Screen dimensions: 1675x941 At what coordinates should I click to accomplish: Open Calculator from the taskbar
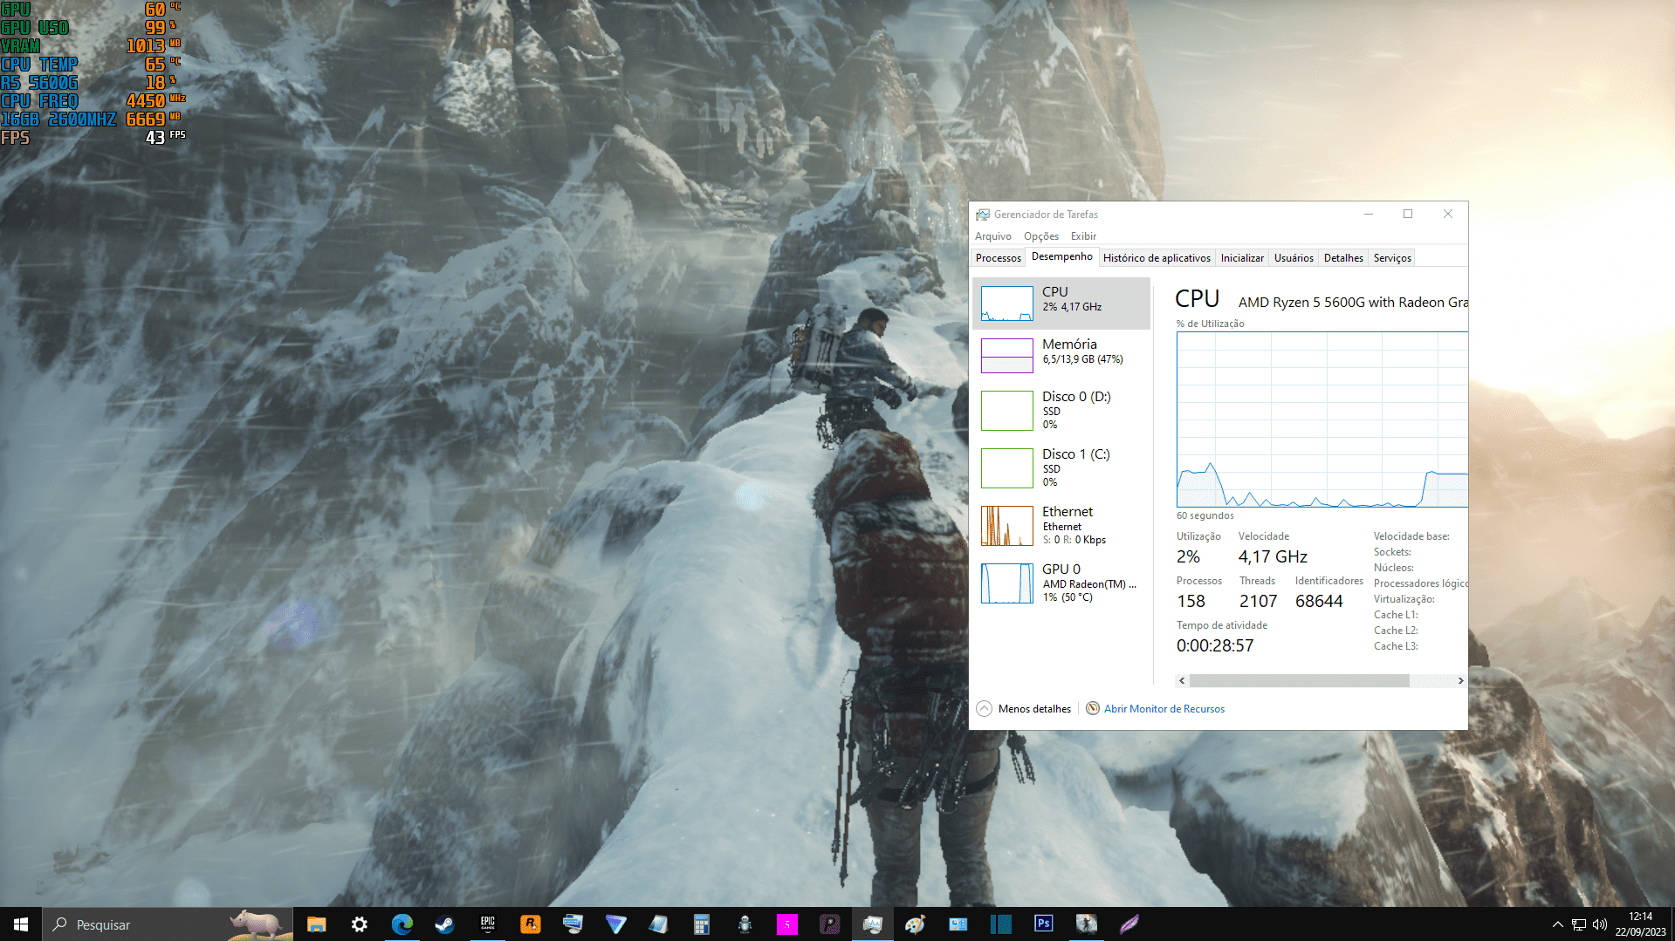click(x=701, y=924)
